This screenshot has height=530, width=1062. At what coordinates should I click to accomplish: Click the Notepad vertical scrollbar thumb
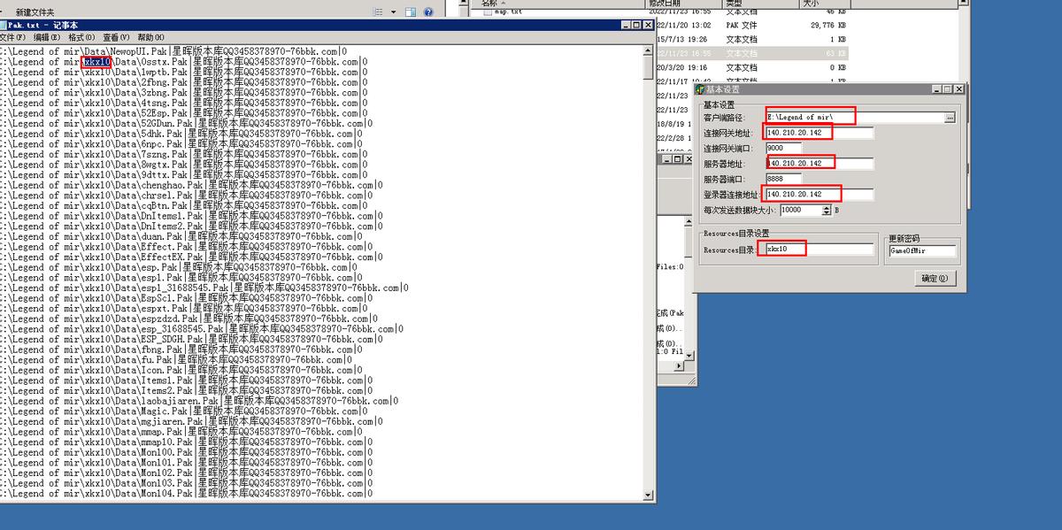(649, 68)
